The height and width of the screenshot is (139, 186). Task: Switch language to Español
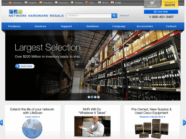[x=48, y=3]
